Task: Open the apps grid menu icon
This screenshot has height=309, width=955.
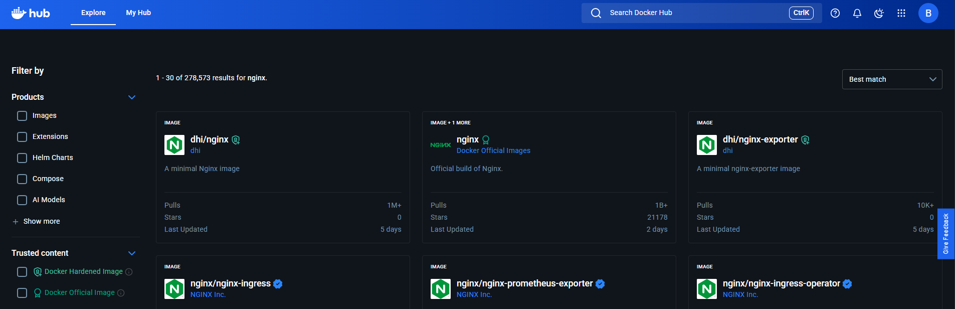Action: (x=901, y=13)
